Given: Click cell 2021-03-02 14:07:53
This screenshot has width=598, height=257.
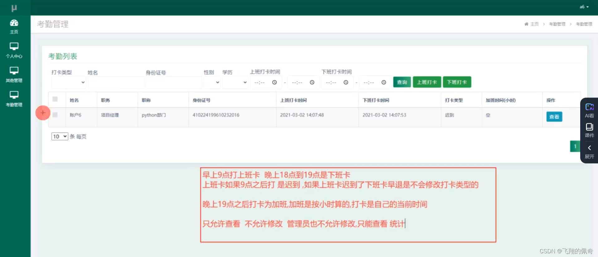Looking at the screenshot, I should click(x=384, y=115).
